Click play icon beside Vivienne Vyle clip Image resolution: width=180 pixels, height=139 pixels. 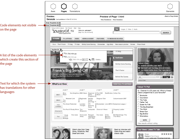click(139, 66)
